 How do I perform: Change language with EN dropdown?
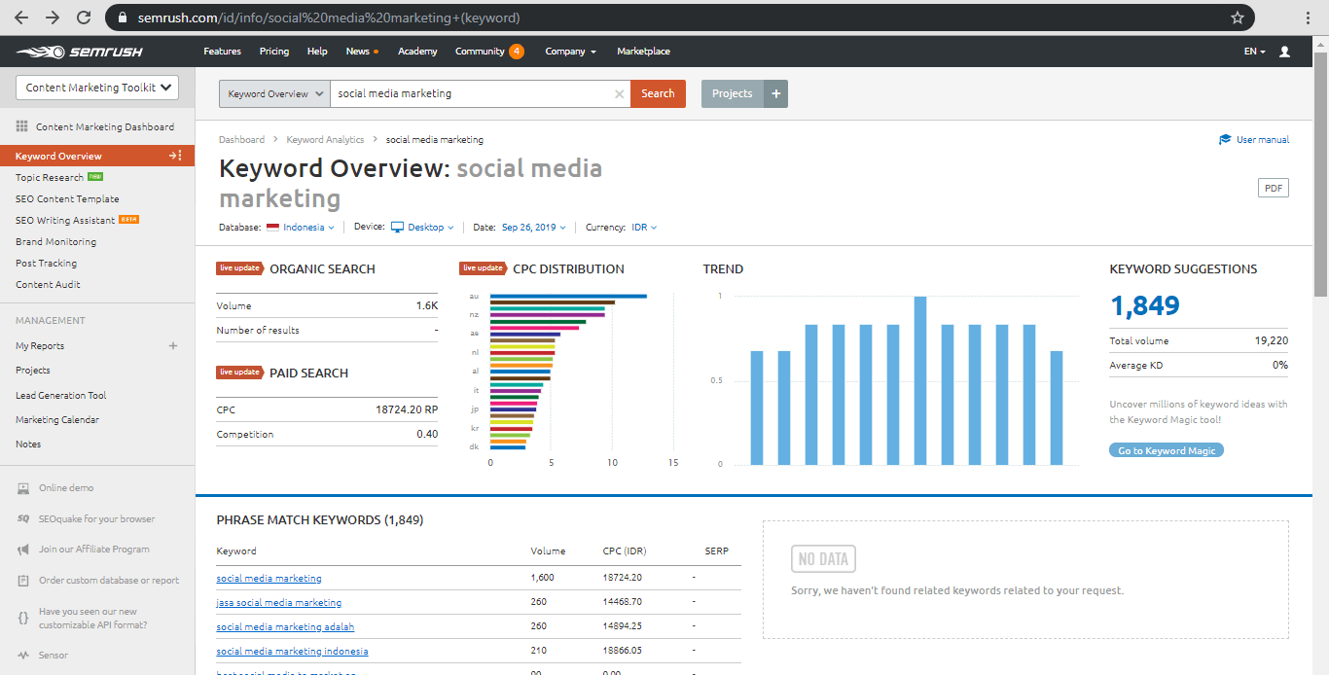pos(1255,52)
